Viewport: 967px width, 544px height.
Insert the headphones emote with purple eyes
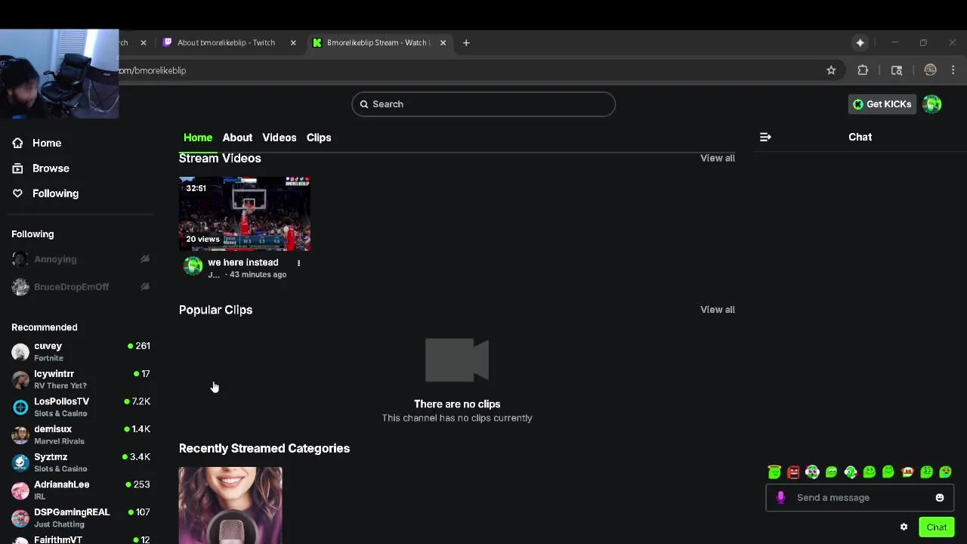pos(812,472)
